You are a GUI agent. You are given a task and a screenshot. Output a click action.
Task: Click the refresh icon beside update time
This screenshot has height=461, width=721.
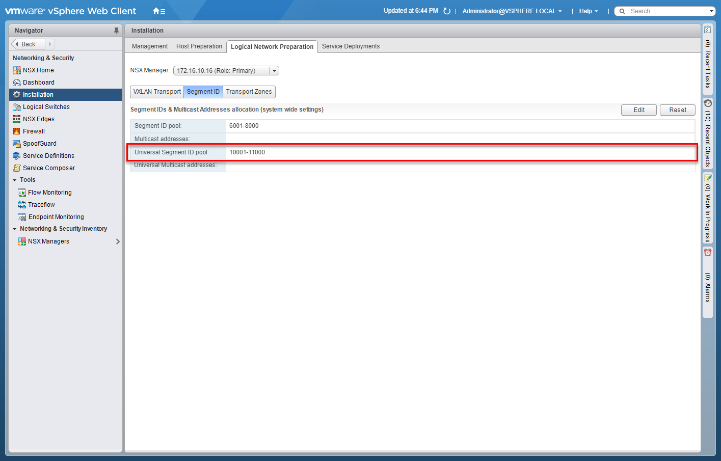click(447, 11)
